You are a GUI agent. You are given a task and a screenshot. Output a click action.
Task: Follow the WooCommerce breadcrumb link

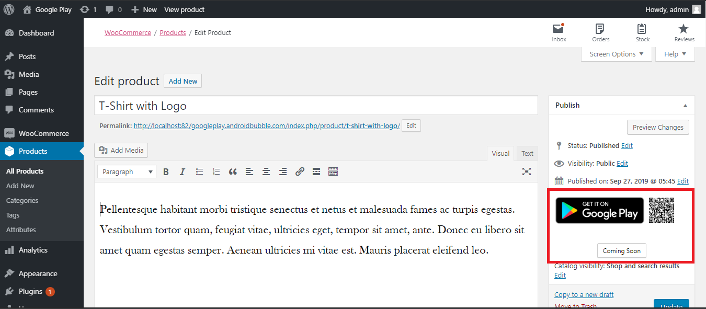[128, 32]
